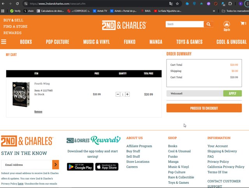Open Terms Of Use link
249x188 pixels.
click(x=217, y=172)
